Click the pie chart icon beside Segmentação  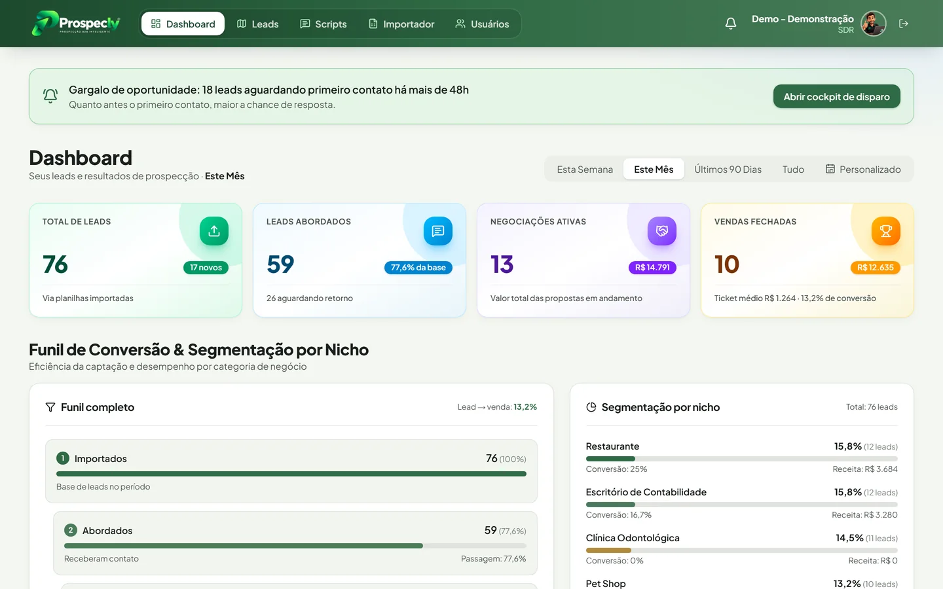pos(591,407)
